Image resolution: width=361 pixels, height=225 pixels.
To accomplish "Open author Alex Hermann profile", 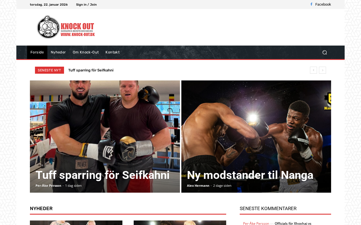I will coord(198,186).
